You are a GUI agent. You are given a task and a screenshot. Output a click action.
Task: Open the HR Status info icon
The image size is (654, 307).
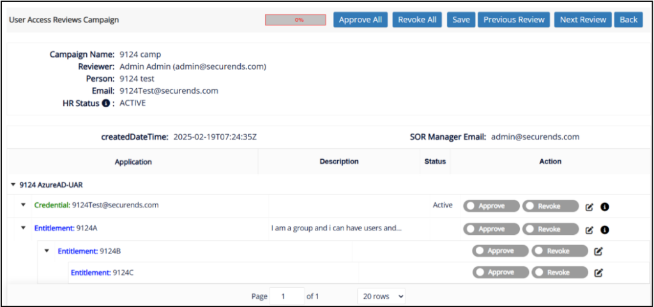106,103
